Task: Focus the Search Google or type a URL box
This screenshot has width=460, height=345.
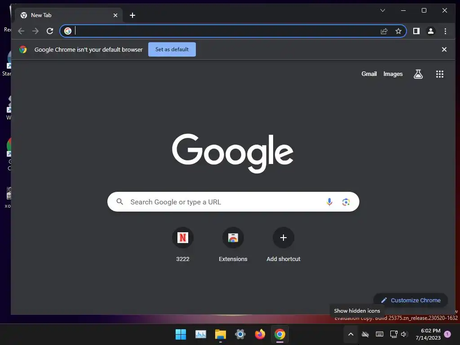Action: point(233,202)
